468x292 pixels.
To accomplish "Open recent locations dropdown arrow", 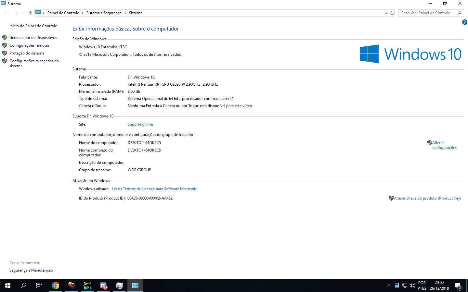I will click(23, 13).
